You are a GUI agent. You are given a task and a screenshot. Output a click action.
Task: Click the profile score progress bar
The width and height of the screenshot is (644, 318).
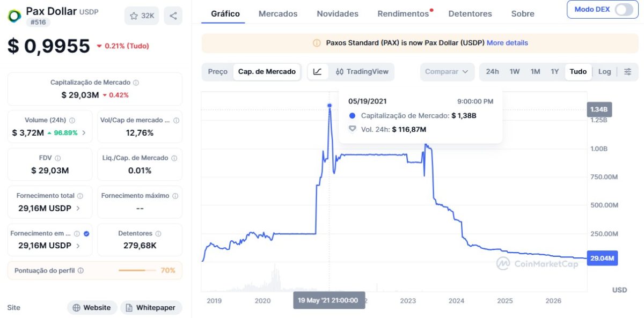pos(137,271)
